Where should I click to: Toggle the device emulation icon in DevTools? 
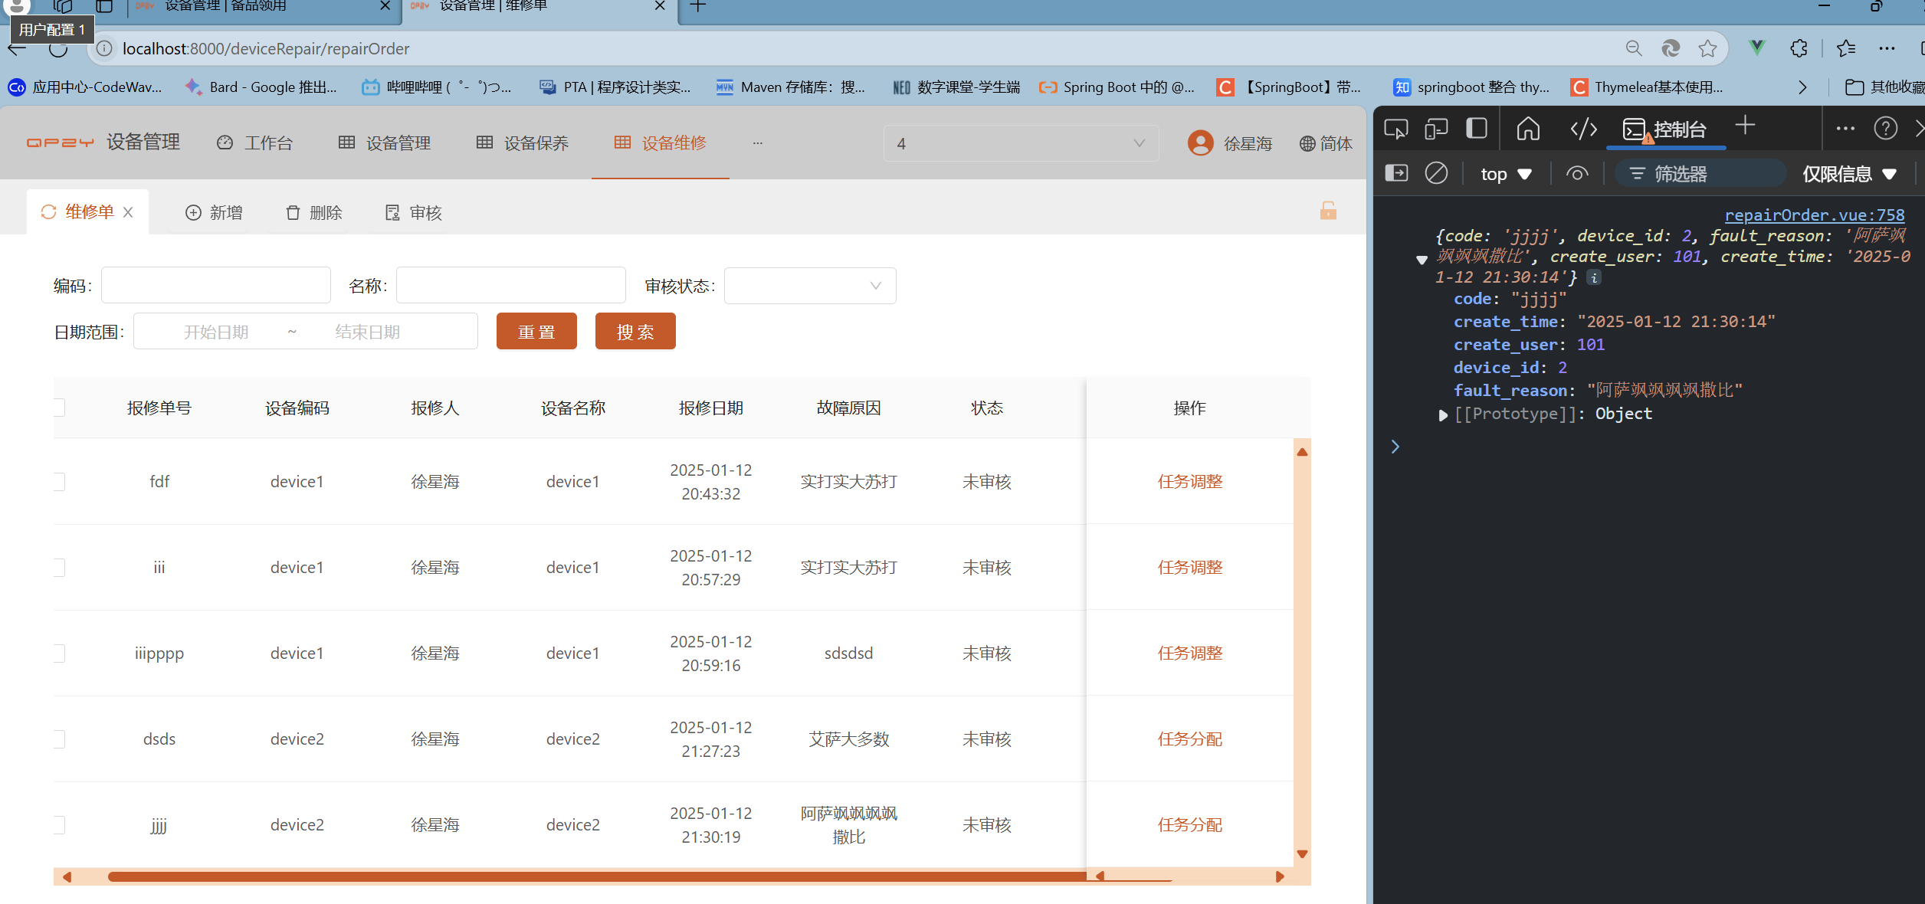pos(1436,129)
